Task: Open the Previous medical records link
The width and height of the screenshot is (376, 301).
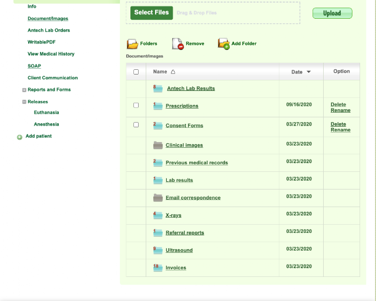Action: (x=197, y=163)
